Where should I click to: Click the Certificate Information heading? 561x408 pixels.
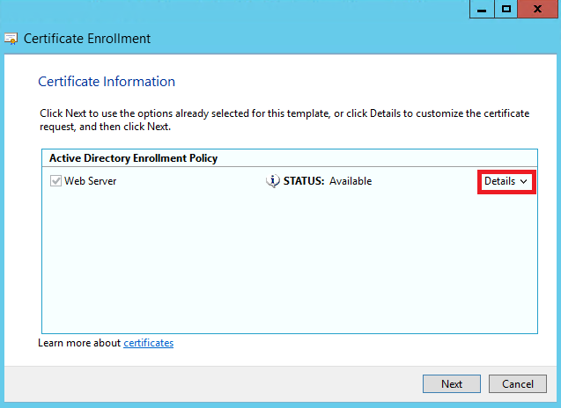pos(107,82)
